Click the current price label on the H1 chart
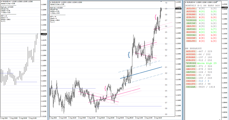The height and width of the screenshot is (120, 229). coord(44,34)
